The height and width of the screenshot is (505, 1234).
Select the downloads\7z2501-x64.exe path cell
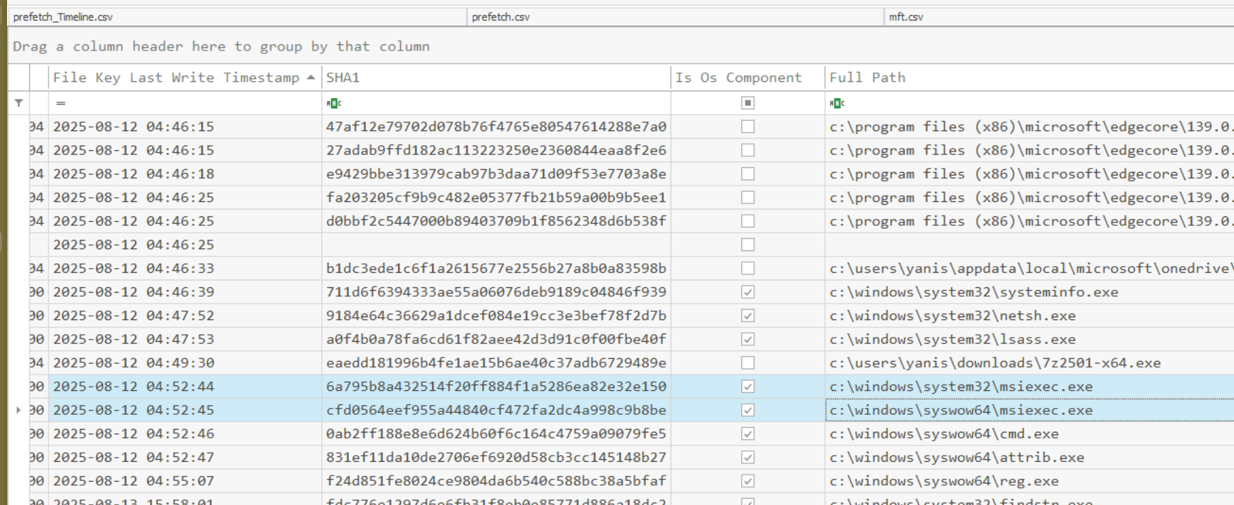[x=1030, y=363]
